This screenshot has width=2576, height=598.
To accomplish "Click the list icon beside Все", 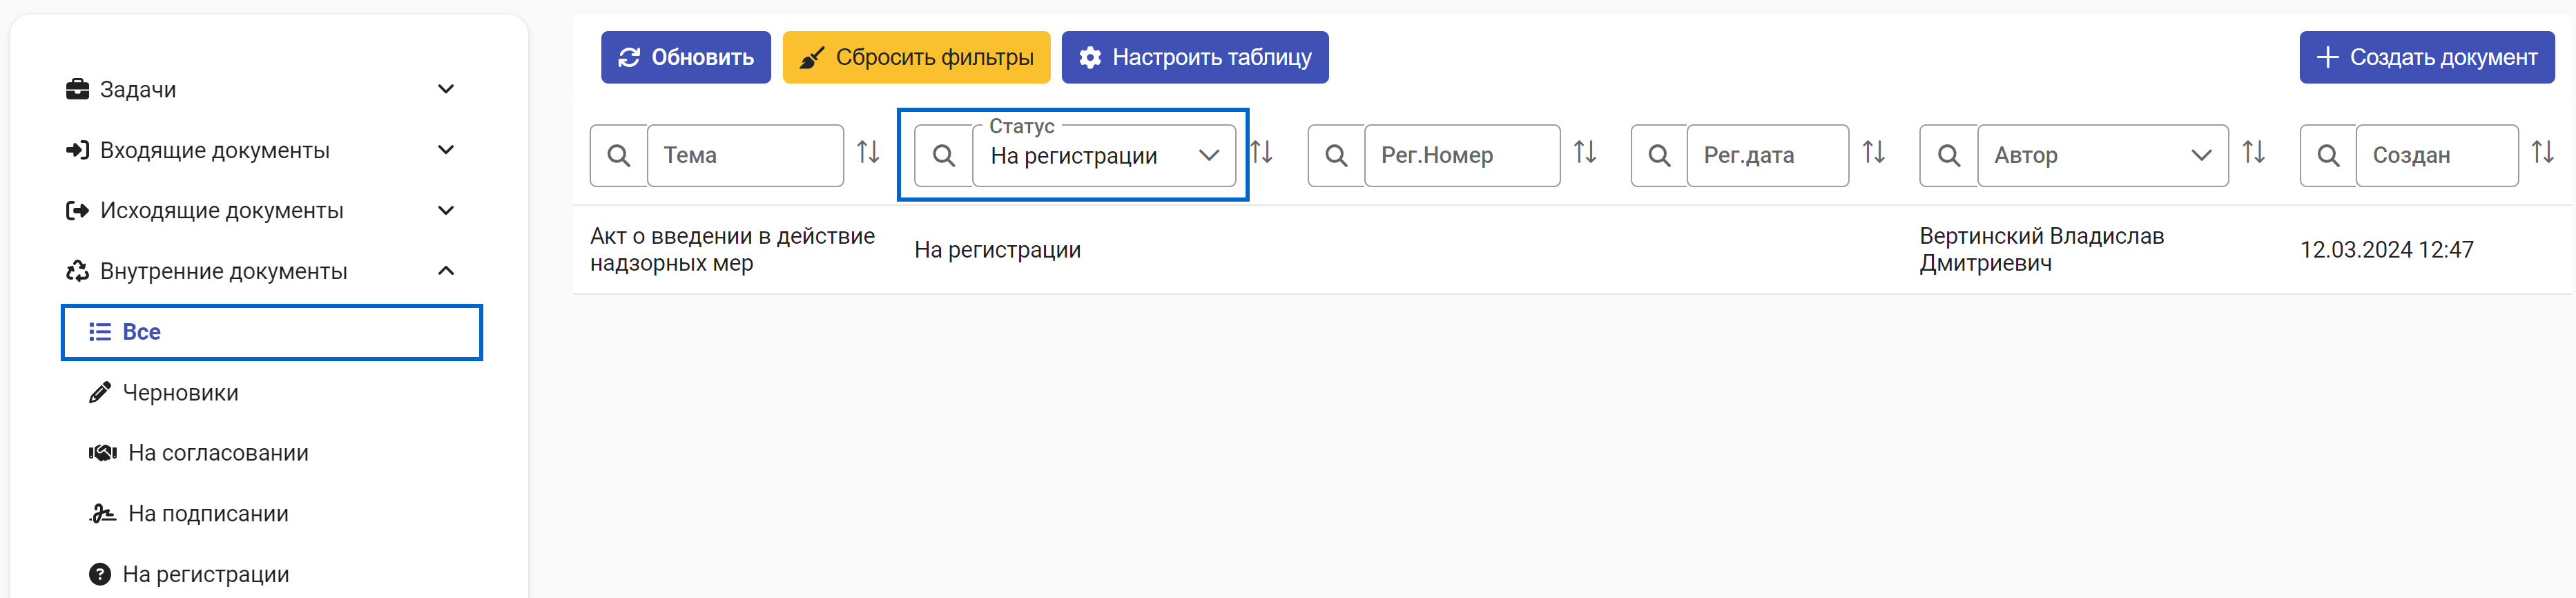I will tap(100, 332).
